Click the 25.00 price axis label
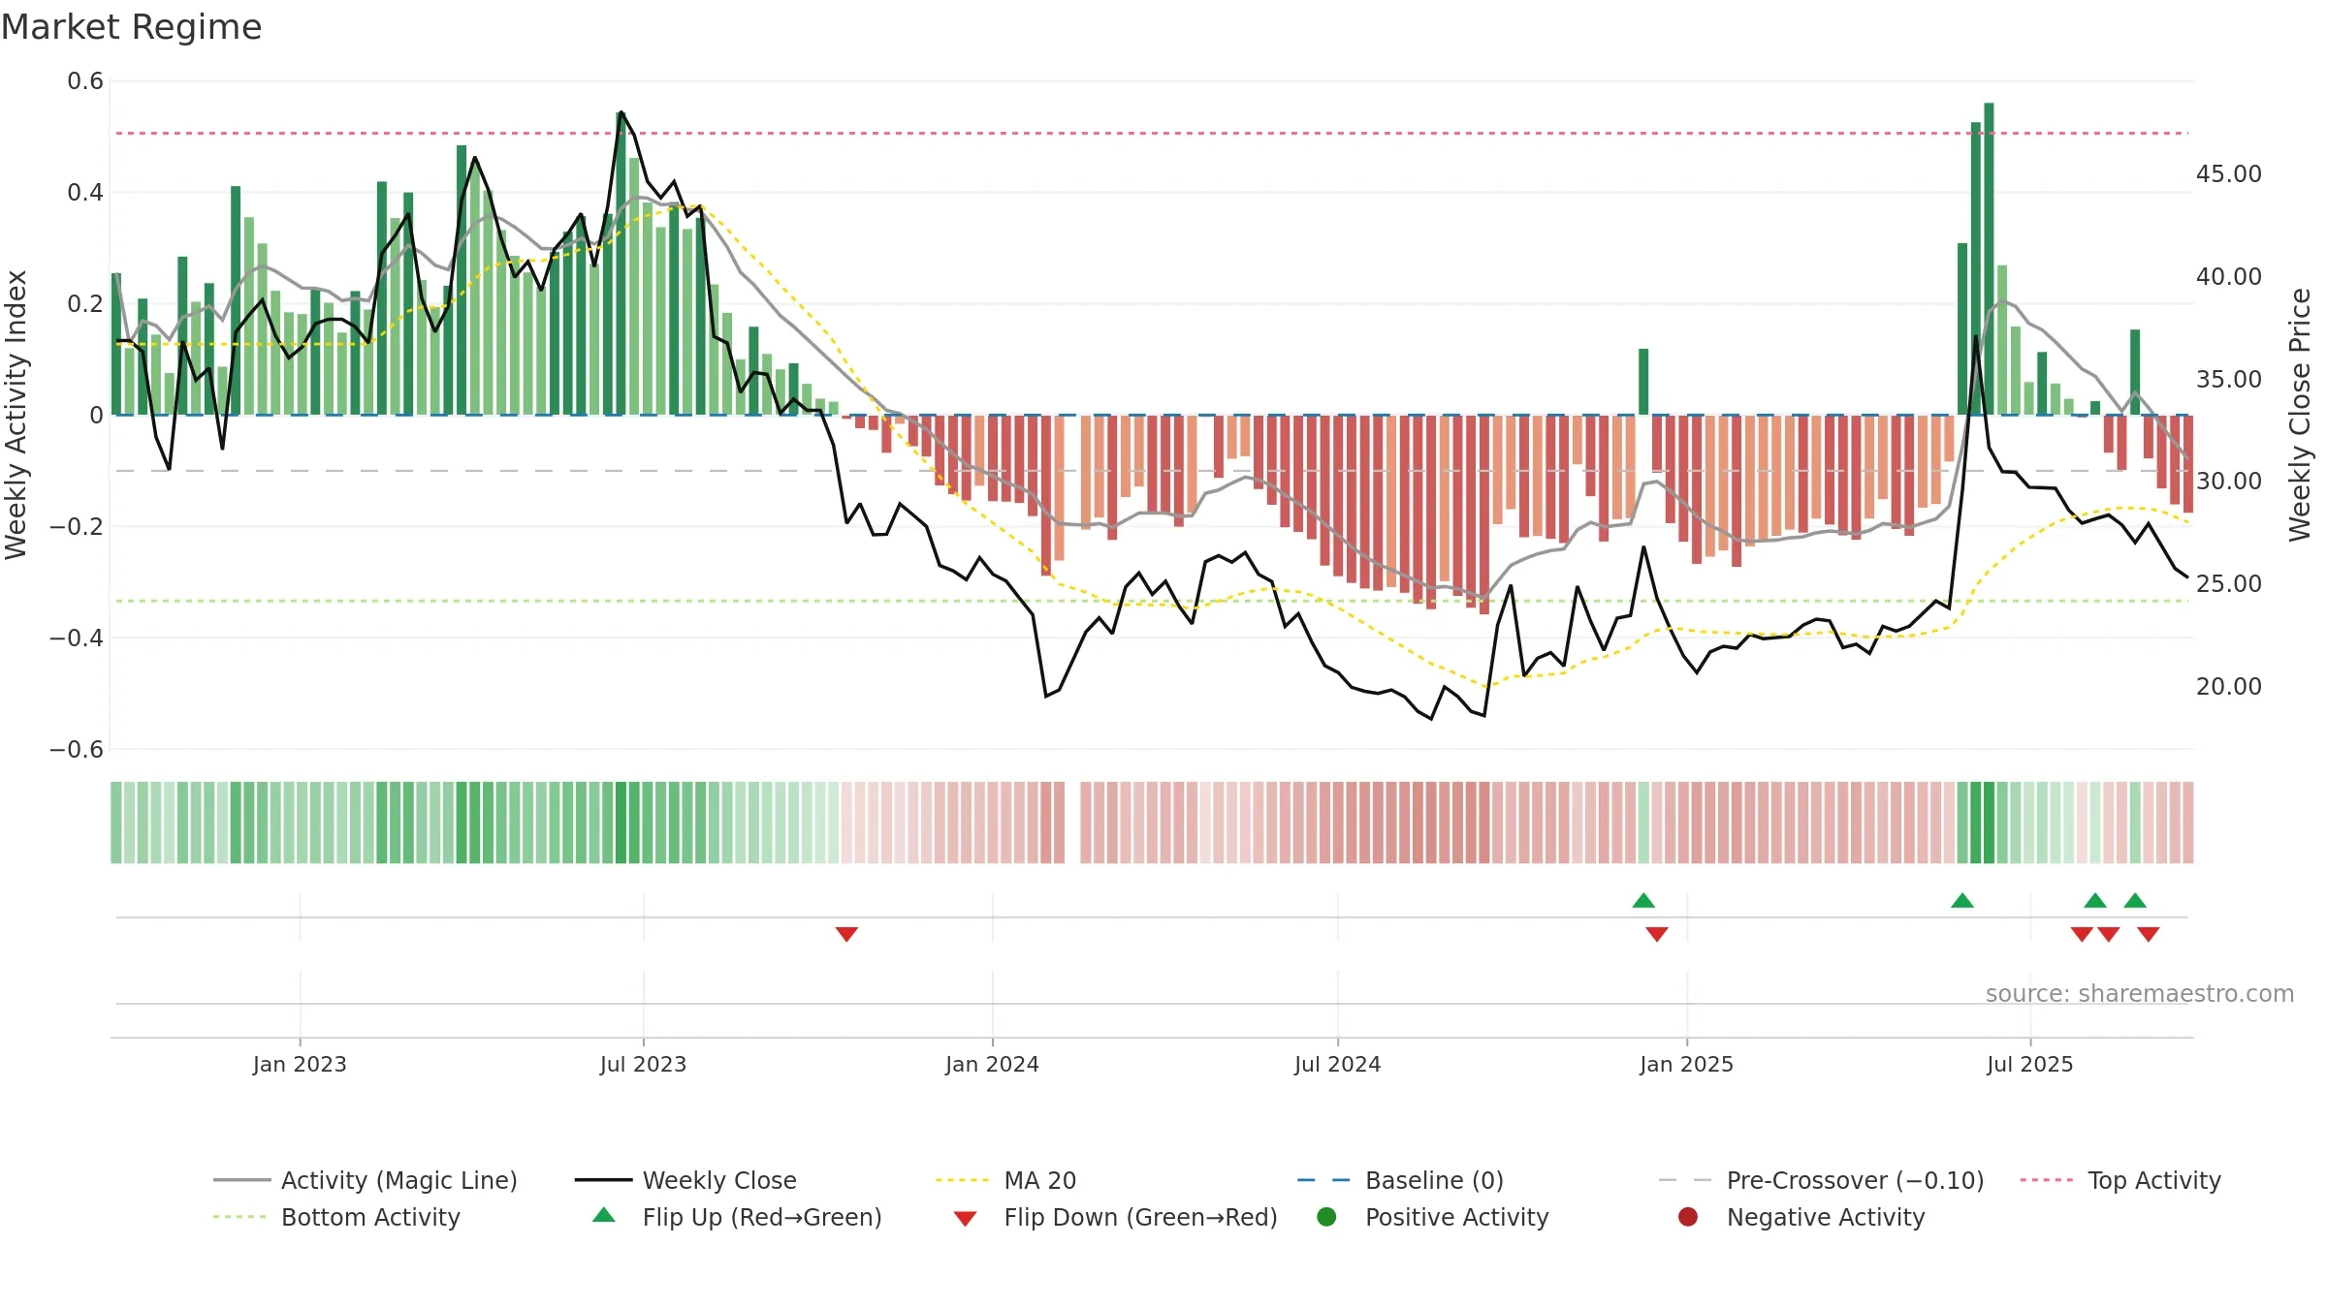This screenshot has height=1308, width=2327. pyautogui.click(x=2228, y=583)
